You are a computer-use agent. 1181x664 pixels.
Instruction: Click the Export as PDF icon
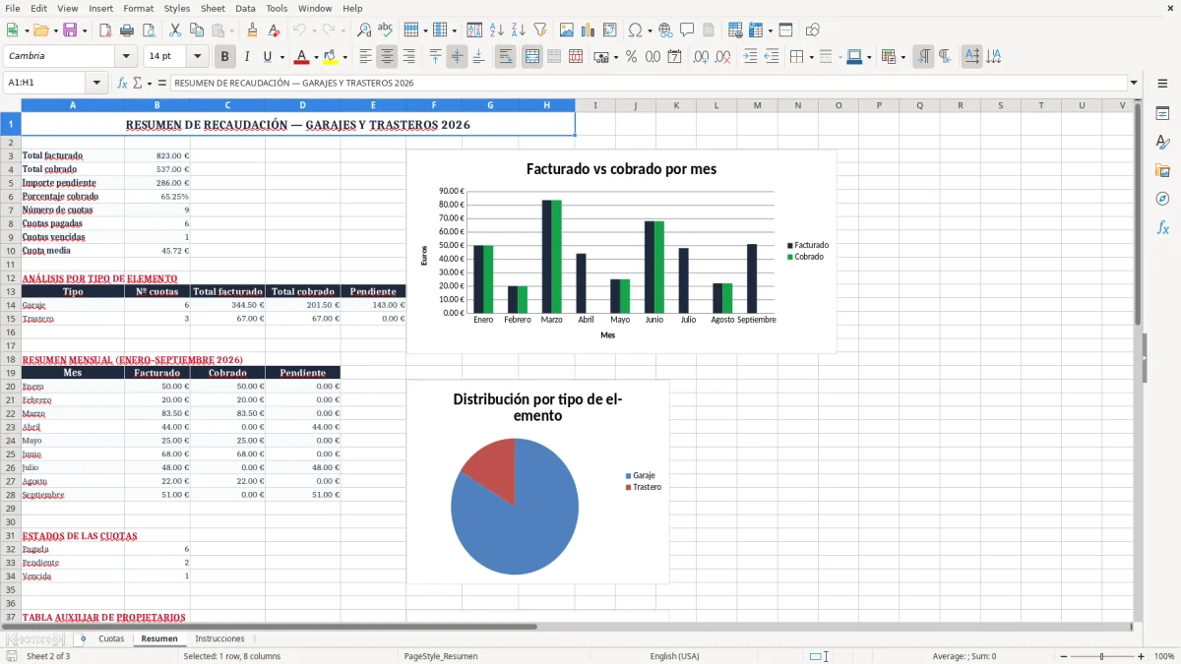point(105,30)
